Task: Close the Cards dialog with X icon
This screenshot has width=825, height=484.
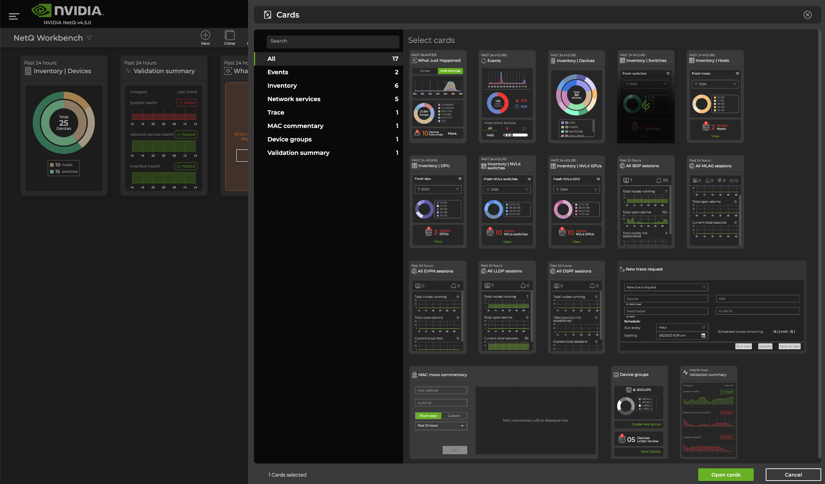Action: (x=807, y=15)
